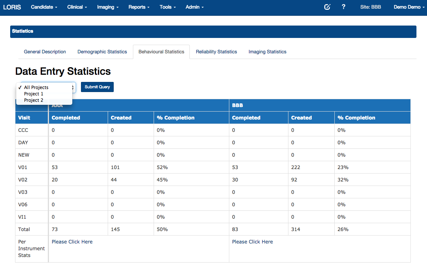Click the Site: BBB label
The image size is (427, 266).
tap(371, 7)
